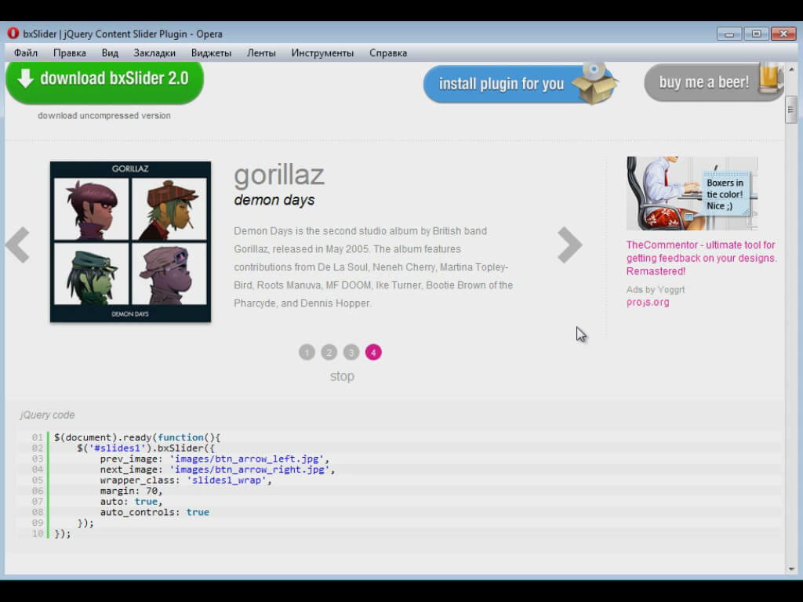Open the Закладки menu
Screen dimensions: 803x602
coord(154,53)
